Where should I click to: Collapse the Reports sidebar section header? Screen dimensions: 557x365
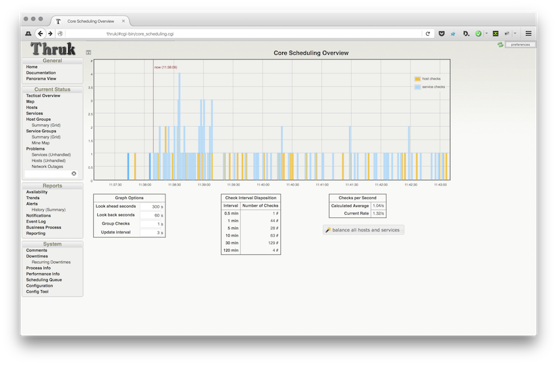click(x=52, y=186)
